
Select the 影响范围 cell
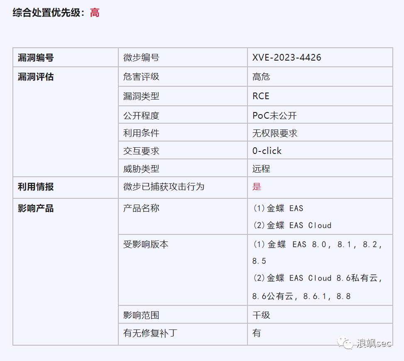[183, 315]
